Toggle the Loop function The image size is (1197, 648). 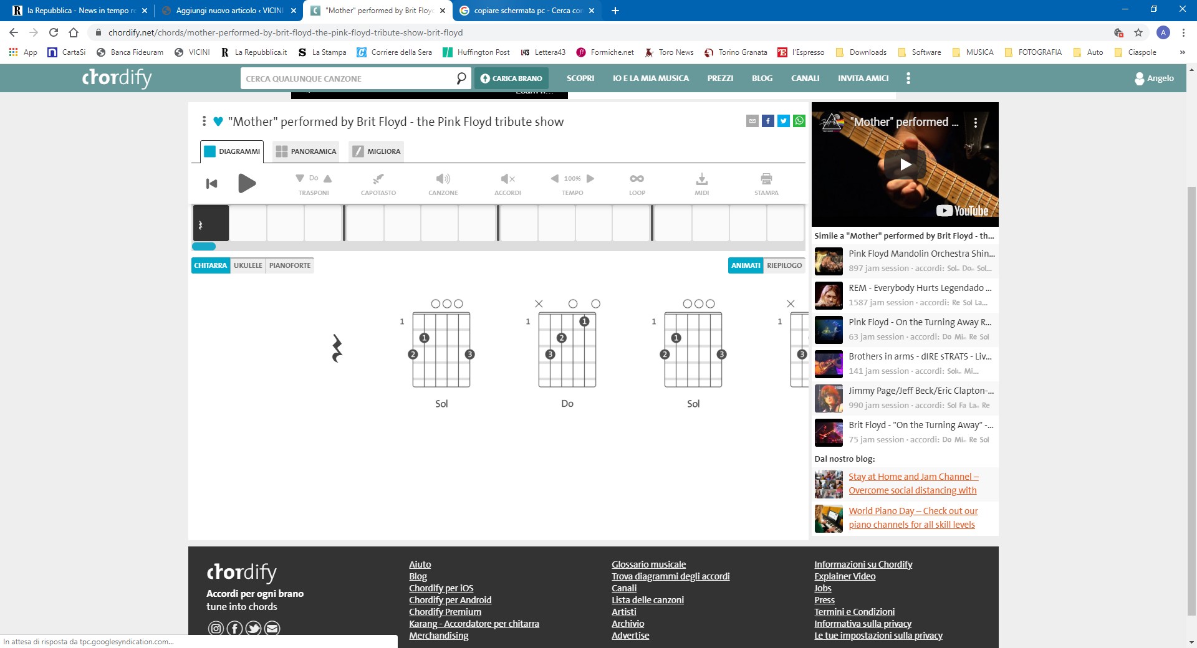[x=637, y=184]
